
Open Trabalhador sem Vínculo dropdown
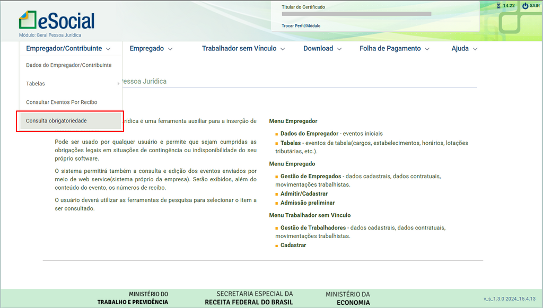[243, 48]
